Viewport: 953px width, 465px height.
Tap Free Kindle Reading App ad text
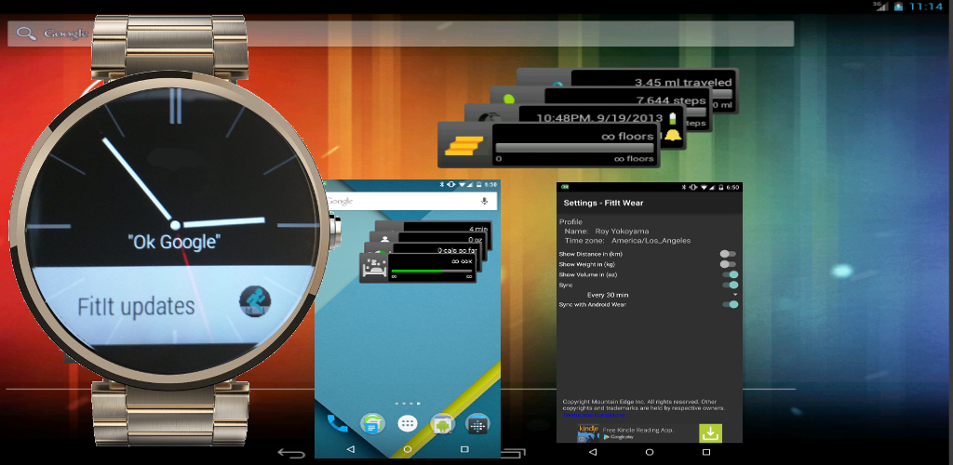(x=638, y=430)
